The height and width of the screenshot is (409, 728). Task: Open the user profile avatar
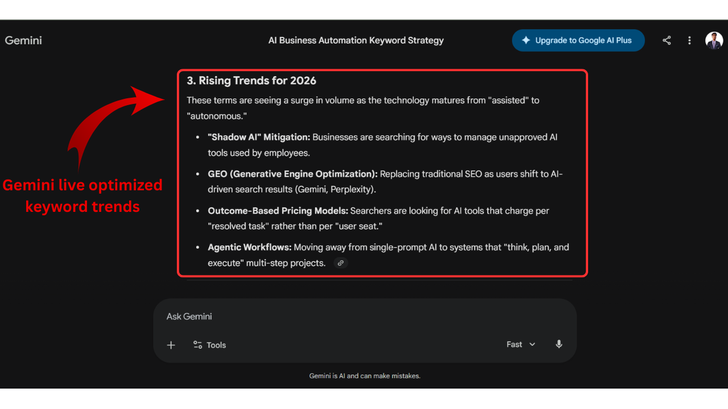click(x=714, y=40)
